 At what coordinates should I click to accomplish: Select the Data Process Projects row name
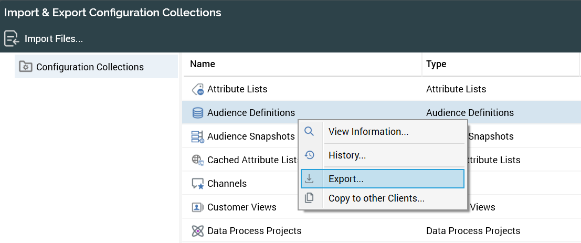[254, 231]
